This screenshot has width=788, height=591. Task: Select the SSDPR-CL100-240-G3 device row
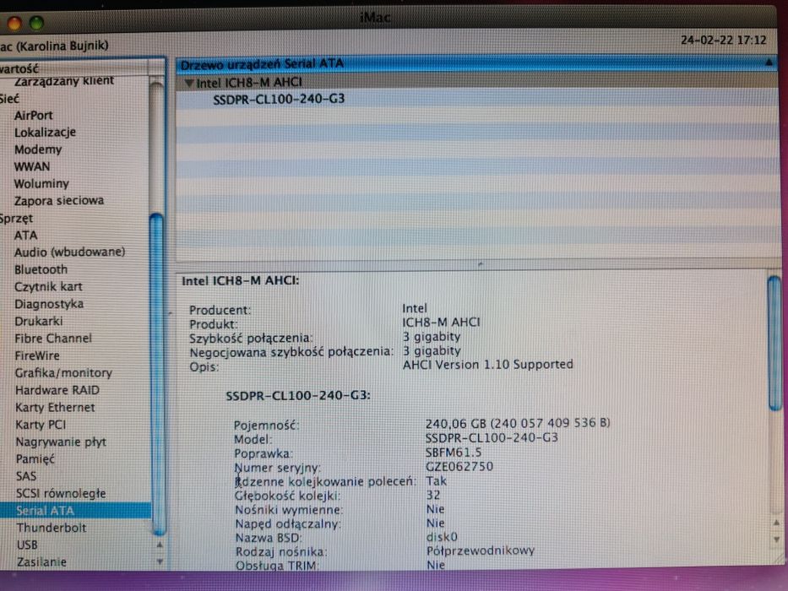point(476,99)
